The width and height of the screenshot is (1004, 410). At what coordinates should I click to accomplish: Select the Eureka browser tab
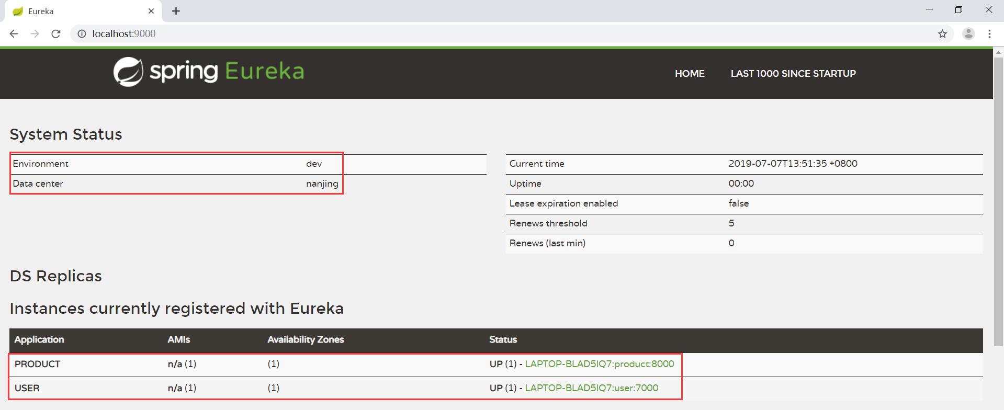click(x=84, y=11)
